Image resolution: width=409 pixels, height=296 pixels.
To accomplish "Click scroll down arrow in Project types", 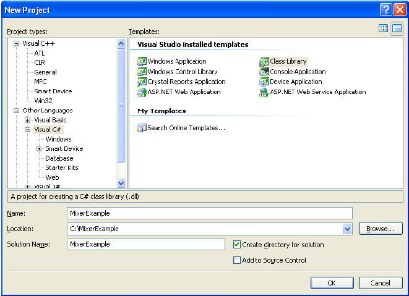I will [x=121, y=183].
